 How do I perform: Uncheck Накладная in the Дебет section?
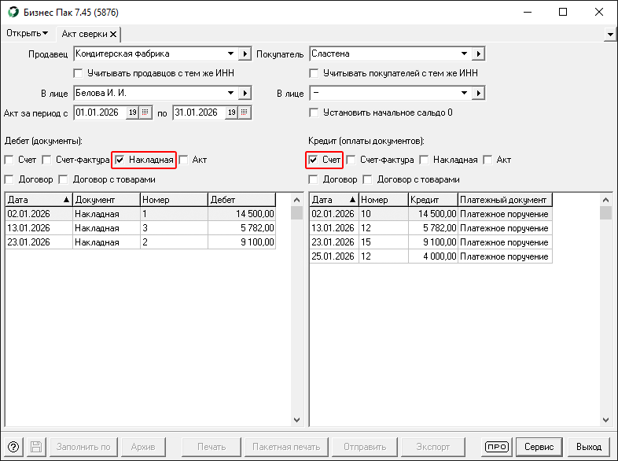point(120,160)
